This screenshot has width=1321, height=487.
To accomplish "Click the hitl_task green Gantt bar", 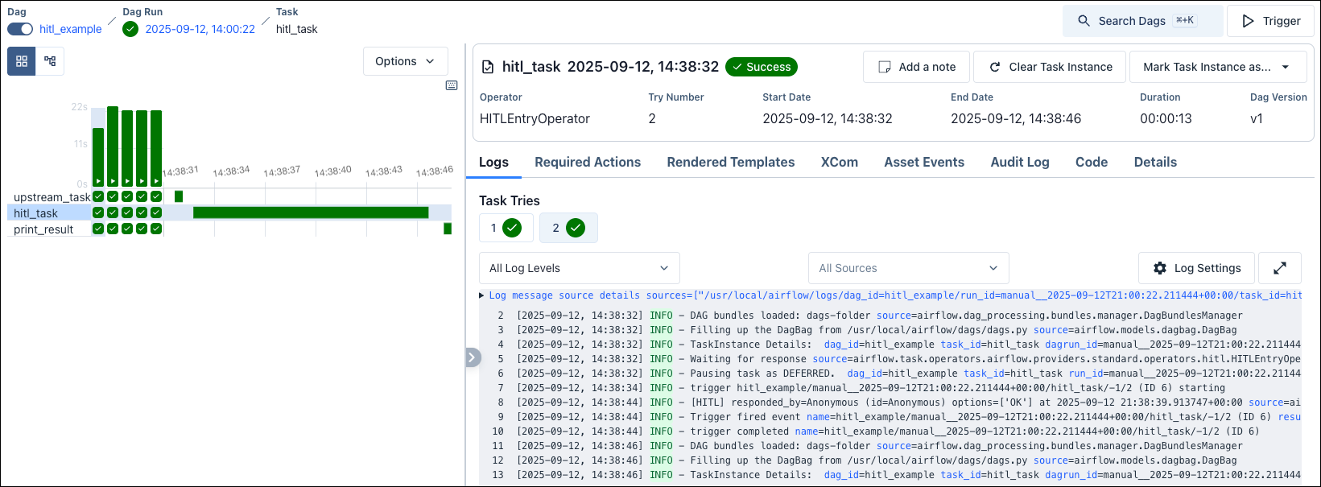I will pyautogui.click(x=311, y=213).
